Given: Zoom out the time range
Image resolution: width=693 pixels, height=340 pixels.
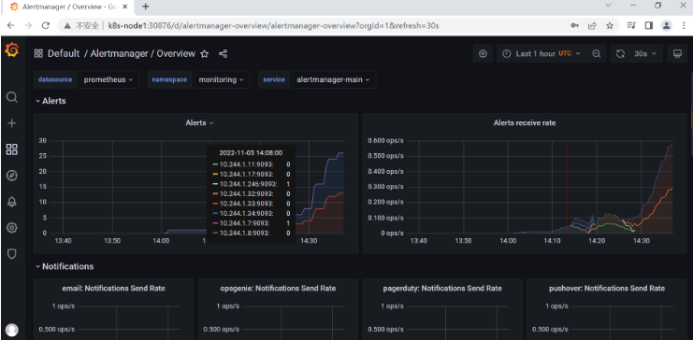Looking at the screenshot, I should point(597,54).
